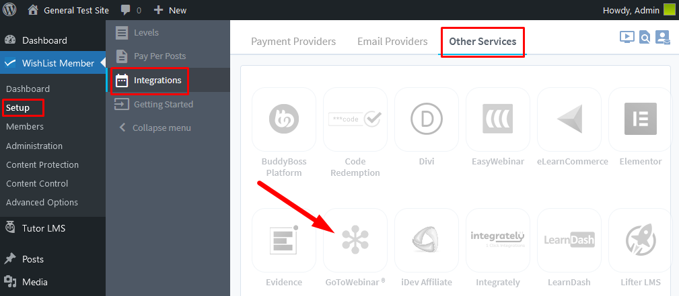The width and height of the screenshot is (679, 296).
Task: Open the Administration submenu item
Action: (x=34, y=146)
